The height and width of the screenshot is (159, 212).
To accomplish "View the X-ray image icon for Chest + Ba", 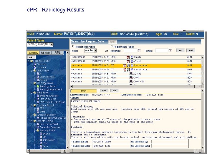I will [x=131, y=82].
